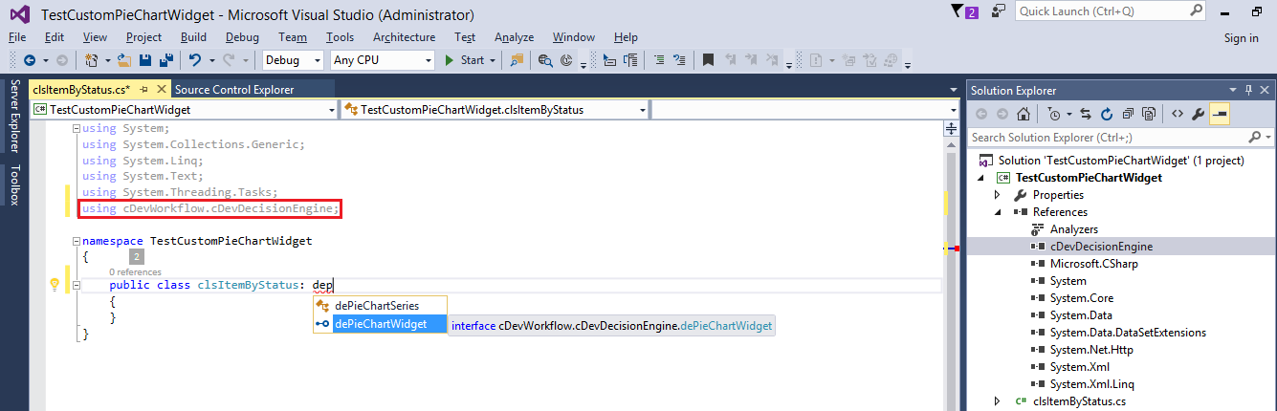This screenshot has height=411, width=1277.
Task: Click Sync with Active Document icon
Action: 1086,115
